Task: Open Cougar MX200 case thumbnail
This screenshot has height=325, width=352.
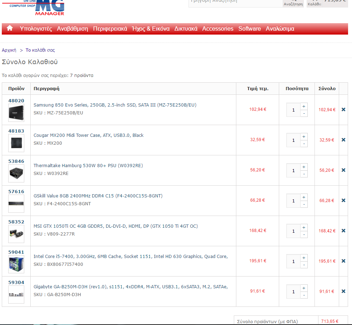Action: click(16, 143)
